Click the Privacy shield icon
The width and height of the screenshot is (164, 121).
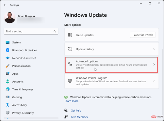8,113
